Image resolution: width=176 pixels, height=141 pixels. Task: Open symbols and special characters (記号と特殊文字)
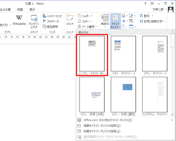coord(152,21)
